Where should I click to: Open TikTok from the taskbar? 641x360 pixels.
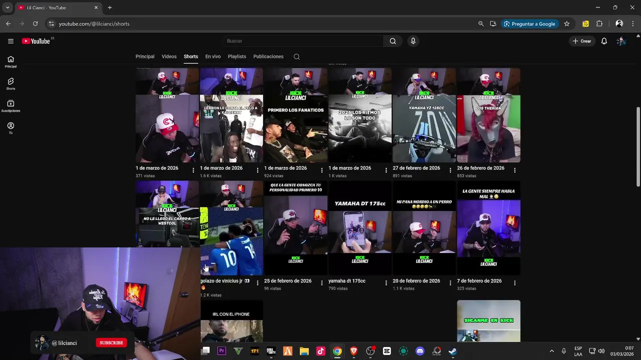click(321, 351)
